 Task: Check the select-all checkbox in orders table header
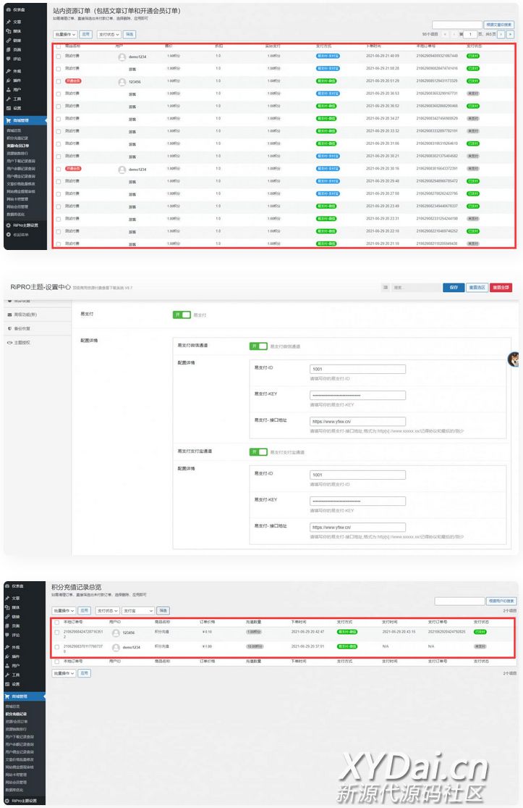point(59,46)
